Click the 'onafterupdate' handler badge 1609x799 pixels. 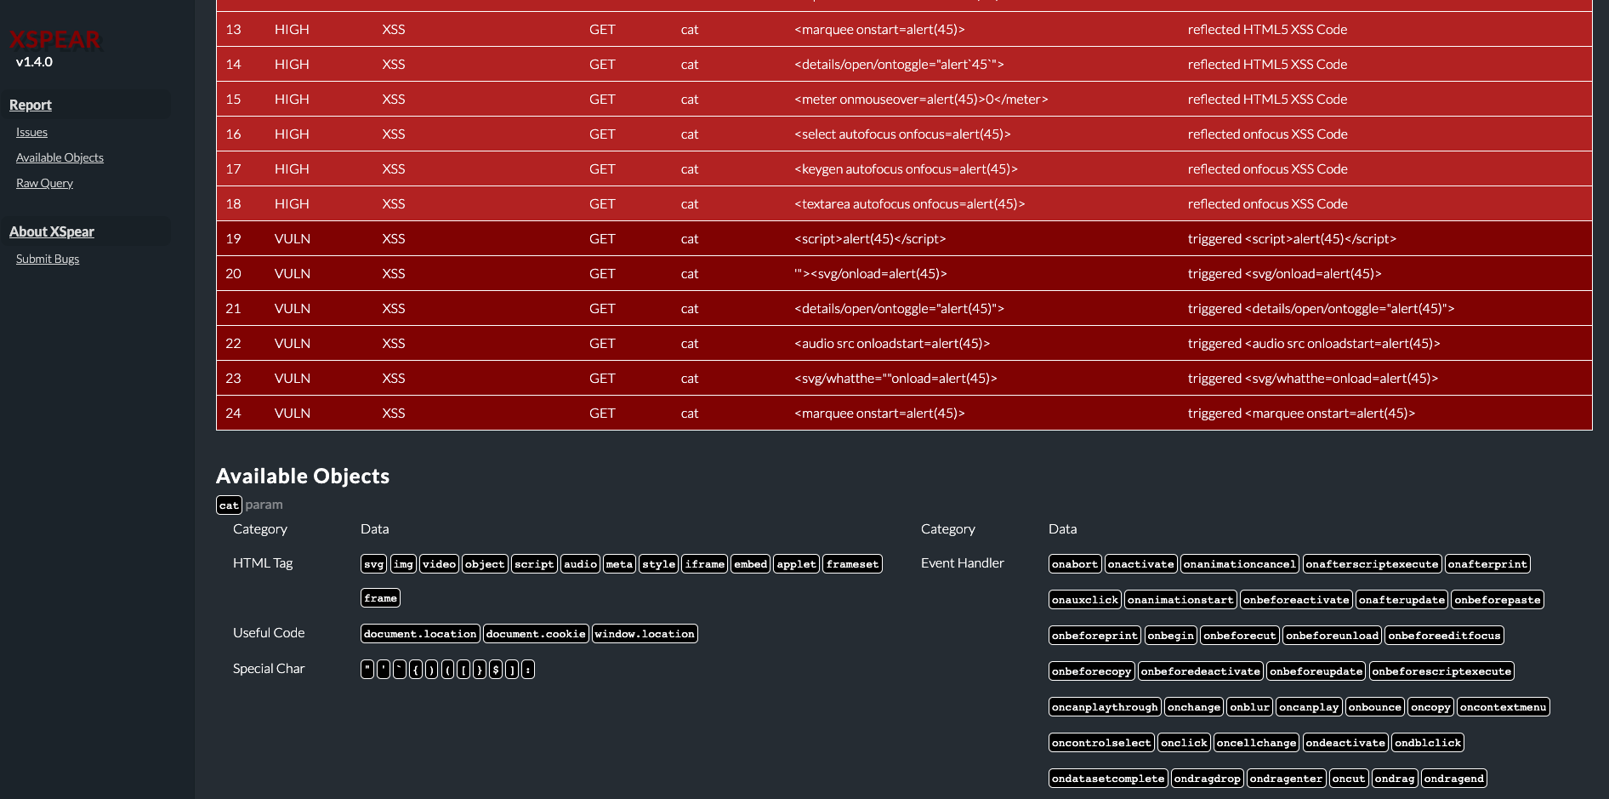click(1401, 600)
